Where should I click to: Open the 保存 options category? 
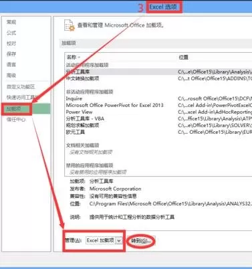click(x=11, y=54)
